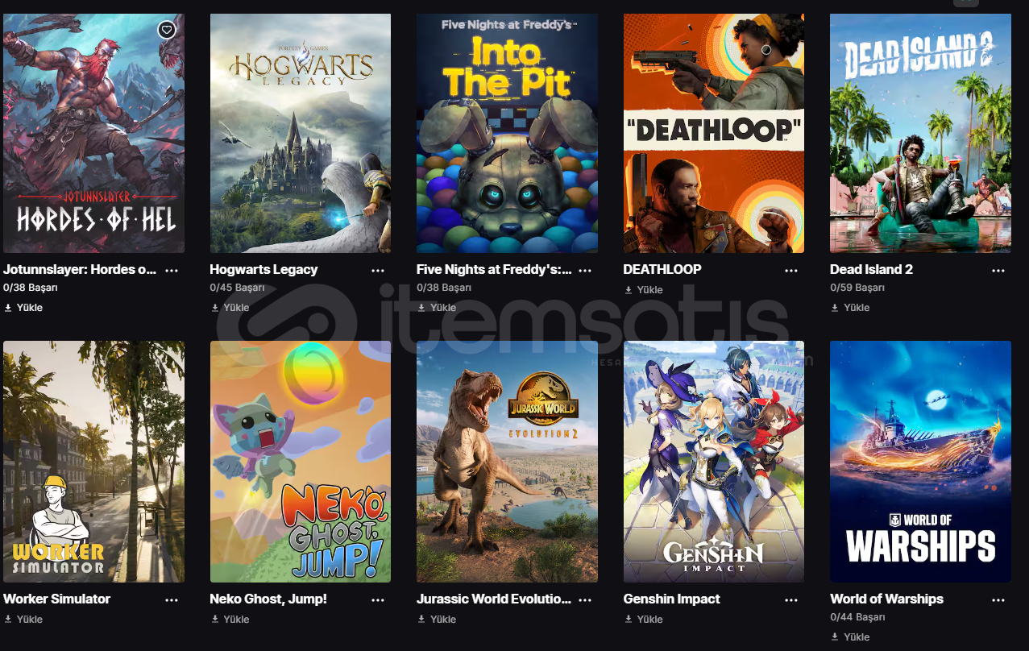Click Yükle under Dead Island 2
Viewport: 1029px width, 651px height.
857,308
